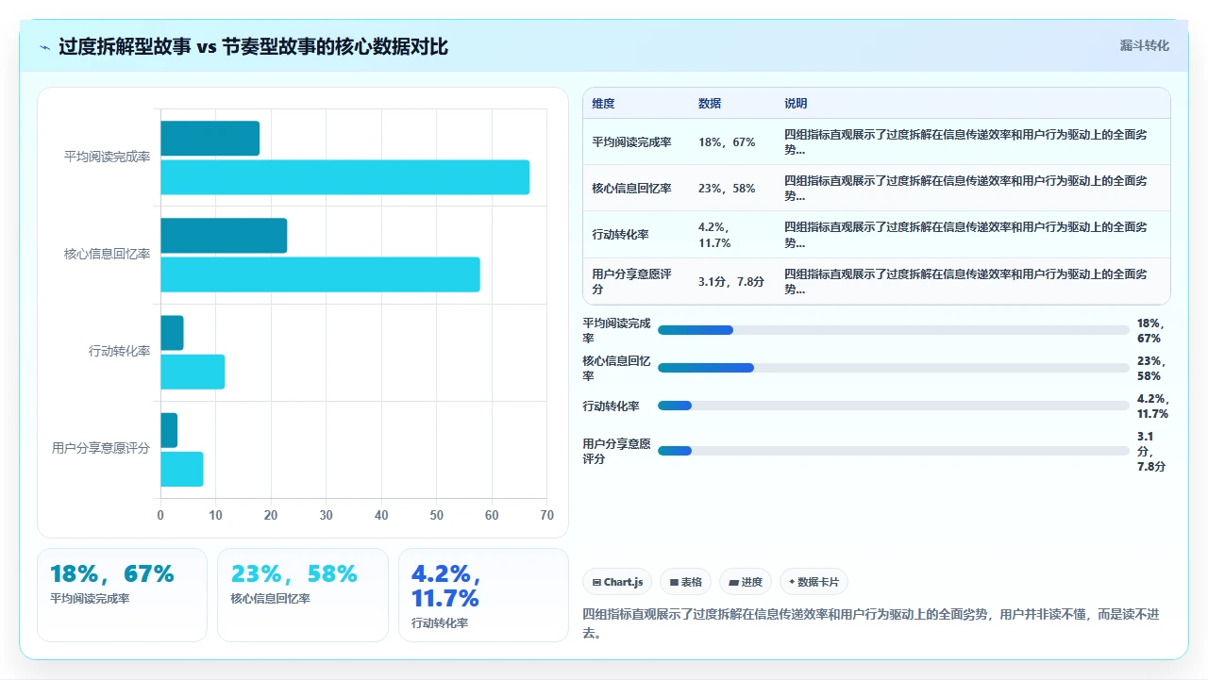Click the 平均阅读完成率 chart axis label

(x=107, y=158)
